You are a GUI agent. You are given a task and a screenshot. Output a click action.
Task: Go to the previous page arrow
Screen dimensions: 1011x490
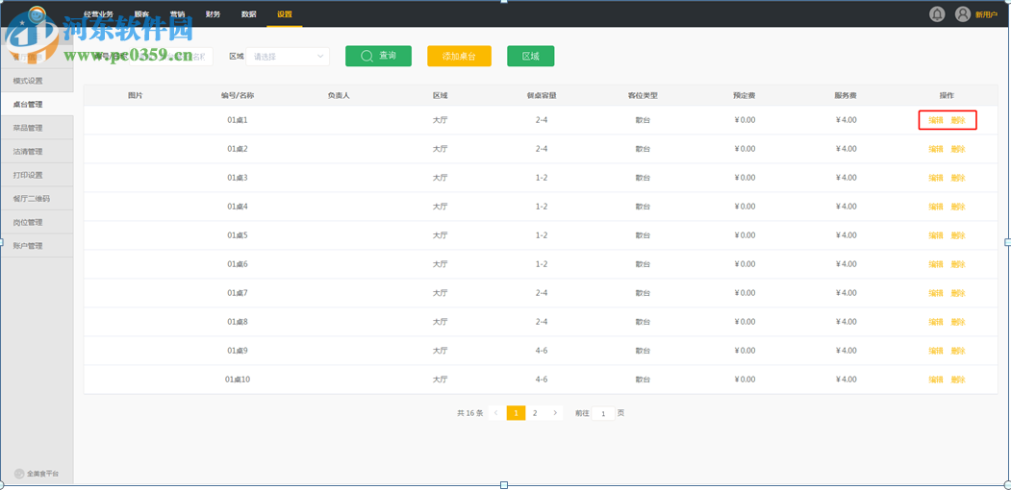pos(496,413)
